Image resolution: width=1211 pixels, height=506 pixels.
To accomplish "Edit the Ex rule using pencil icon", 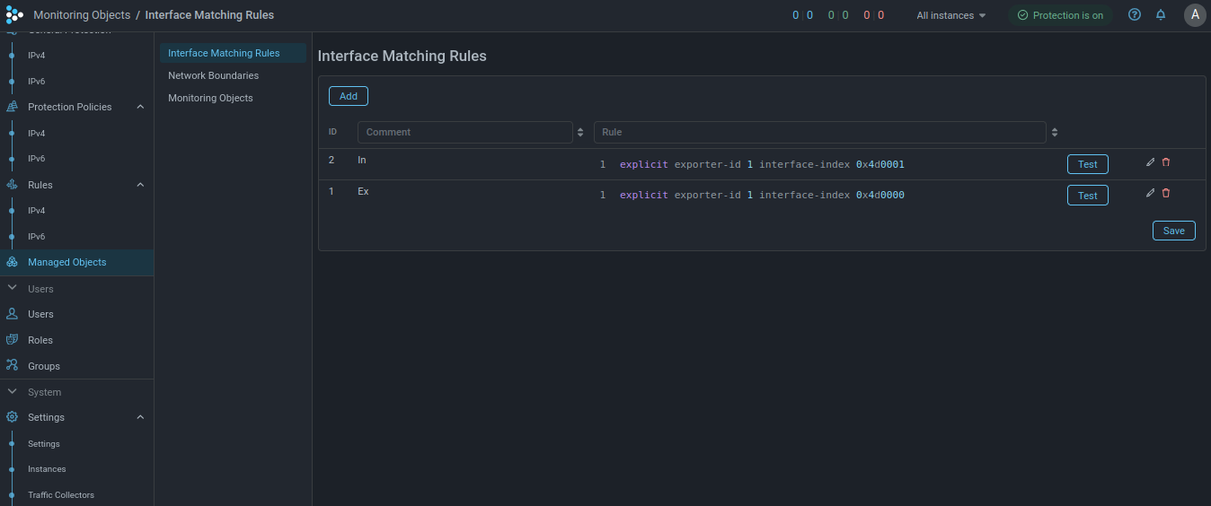I will tap(1151, 193).
